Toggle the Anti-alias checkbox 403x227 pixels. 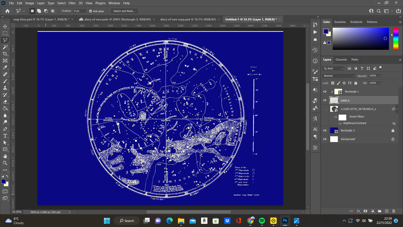[x=90, y=11]
